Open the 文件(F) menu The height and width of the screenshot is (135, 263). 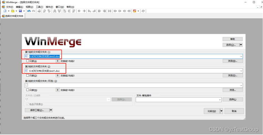point(9,7)
